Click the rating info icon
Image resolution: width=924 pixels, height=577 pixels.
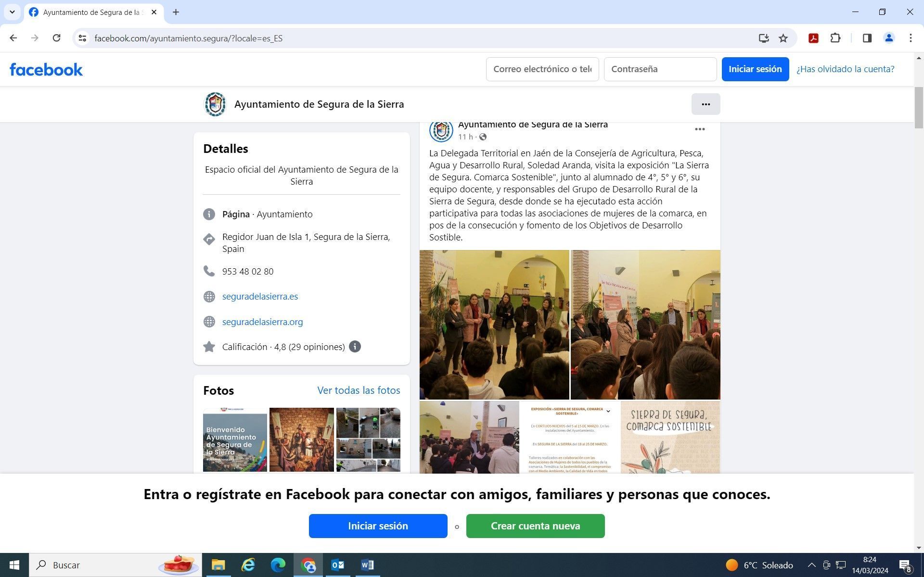click(x=355, y=347)
